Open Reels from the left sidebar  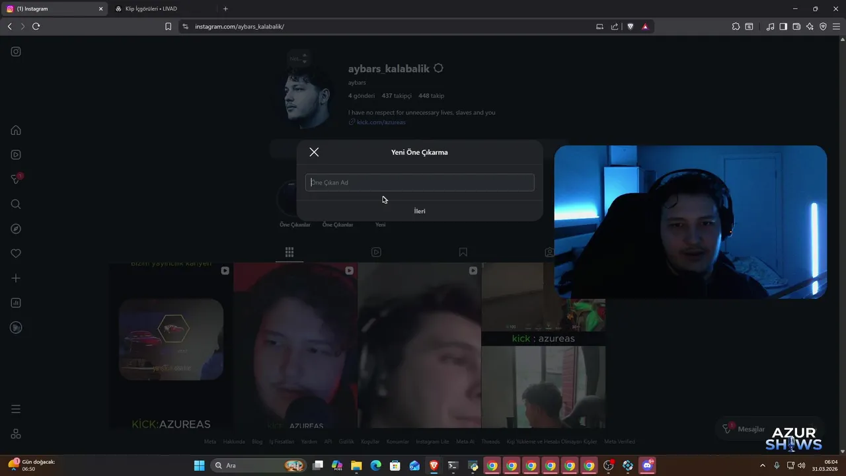(16, 155)
